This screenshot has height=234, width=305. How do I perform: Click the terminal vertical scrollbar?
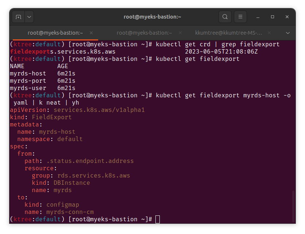click(293, 206)
